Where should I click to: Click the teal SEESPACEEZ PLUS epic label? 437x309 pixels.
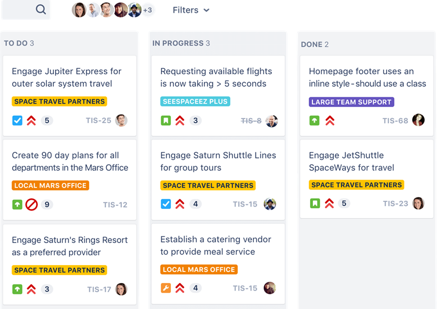point(195,101)
